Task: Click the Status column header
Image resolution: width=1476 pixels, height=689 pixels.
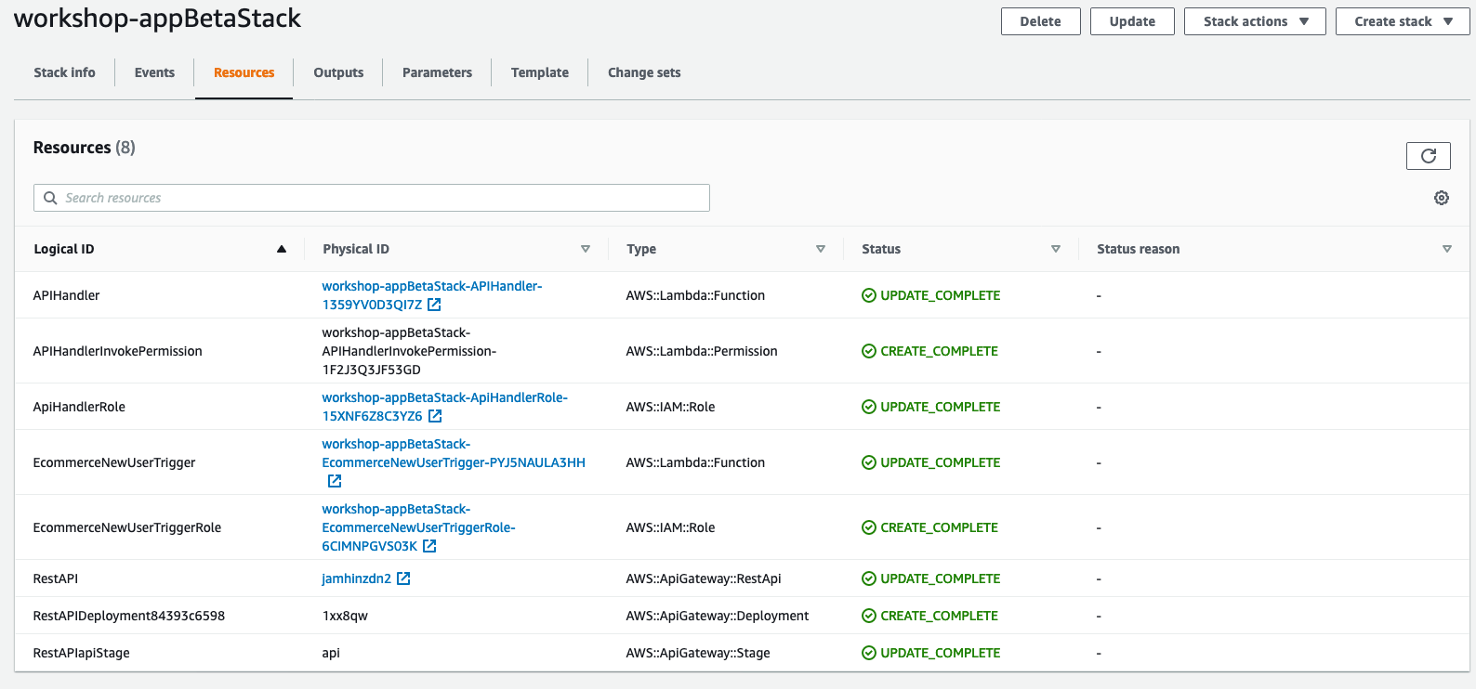Action: point(881,249)
